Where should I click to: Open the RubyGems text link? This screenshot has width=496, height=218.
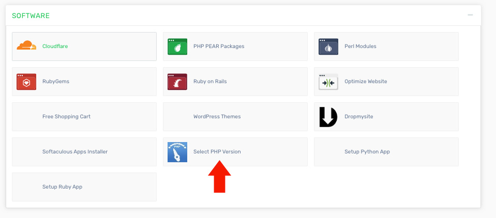click(56, 81)
